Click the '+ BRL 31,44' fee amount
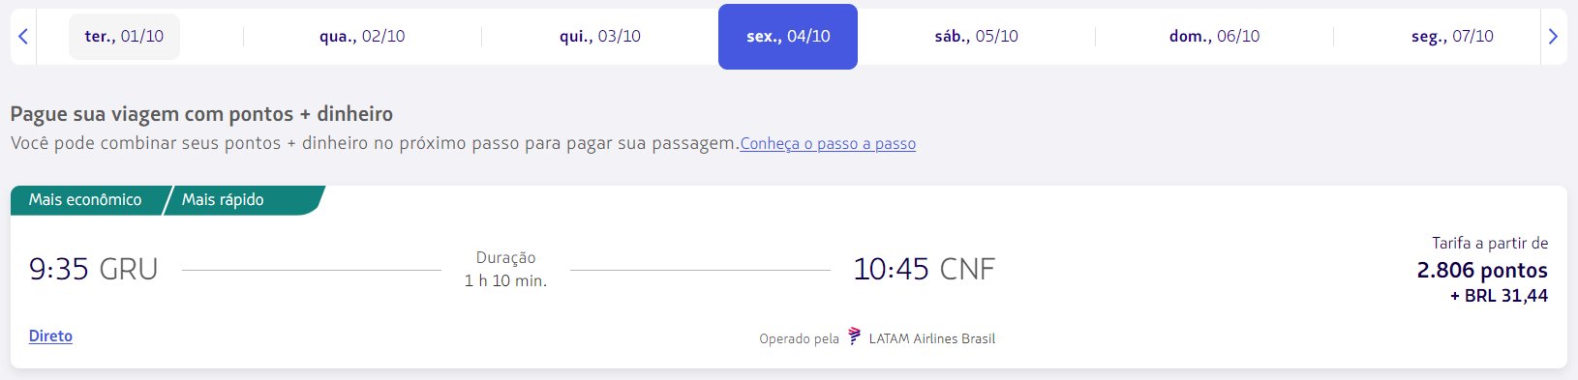 pyautogui.click(x=1499, y=296)
